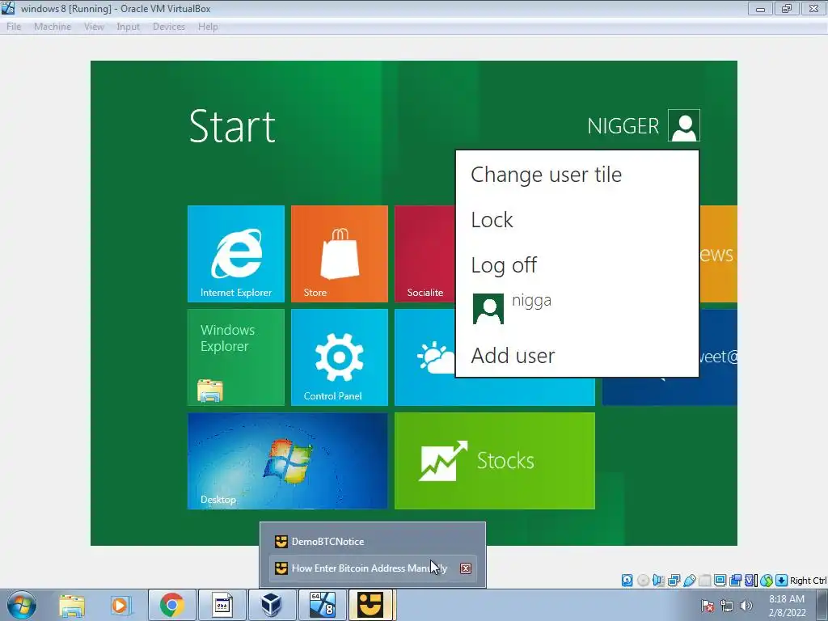Choose Log off from the user menu
This screenshot has width=828, height=621.
coord(504,265)
